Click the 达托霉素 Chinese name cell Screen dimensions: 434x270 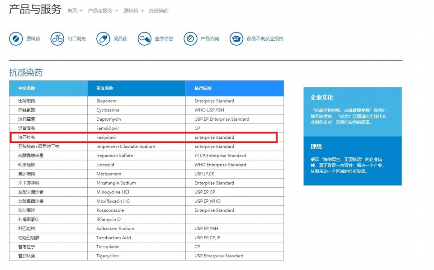(48, 119)
